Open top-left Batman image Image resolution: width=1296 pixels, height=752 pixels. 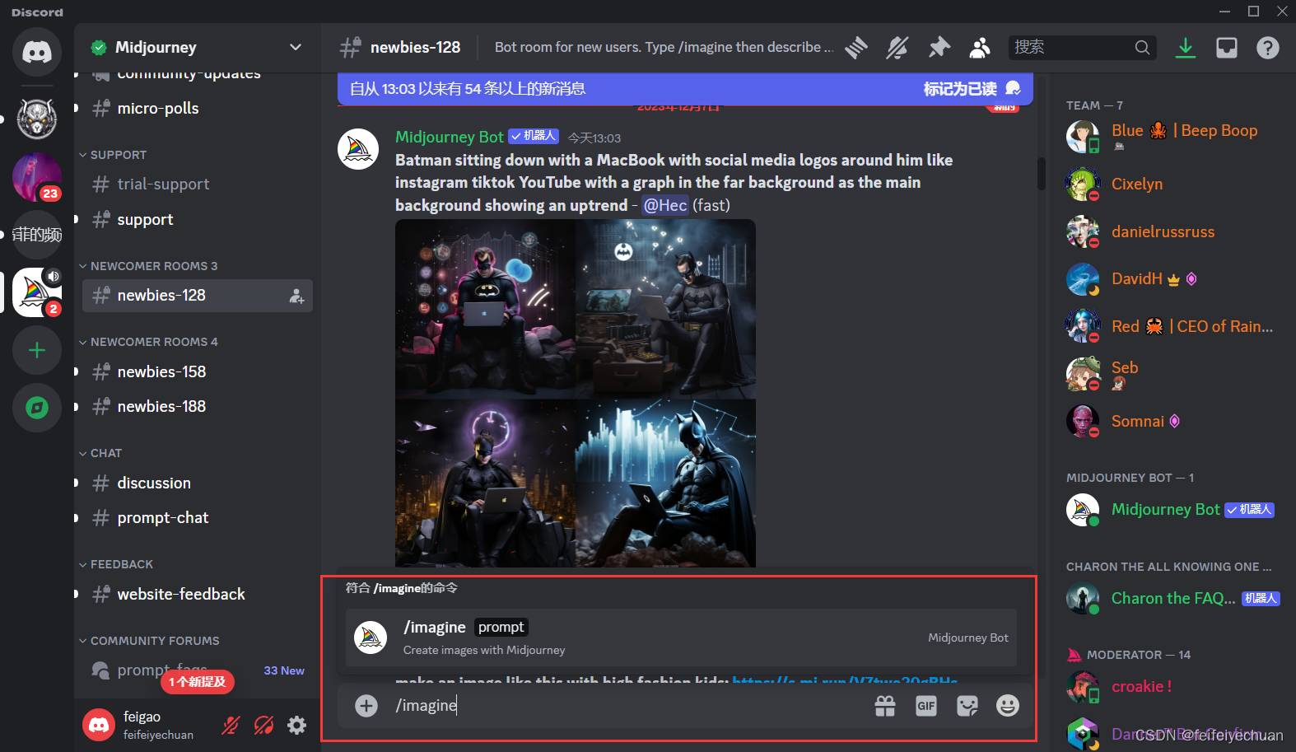pos(485,309)
